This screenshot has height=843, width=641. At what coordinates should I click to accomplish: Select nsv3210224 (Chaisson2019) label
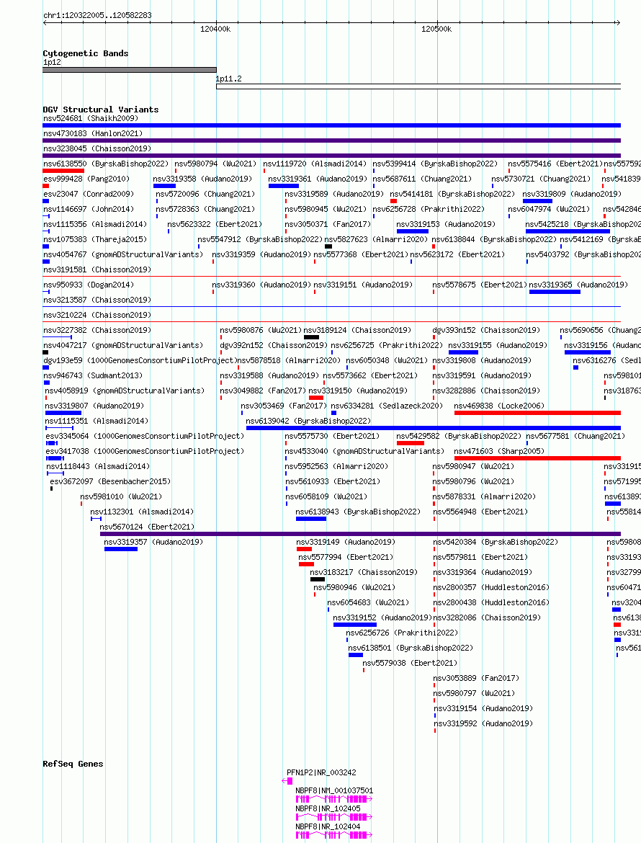point(97,315)
